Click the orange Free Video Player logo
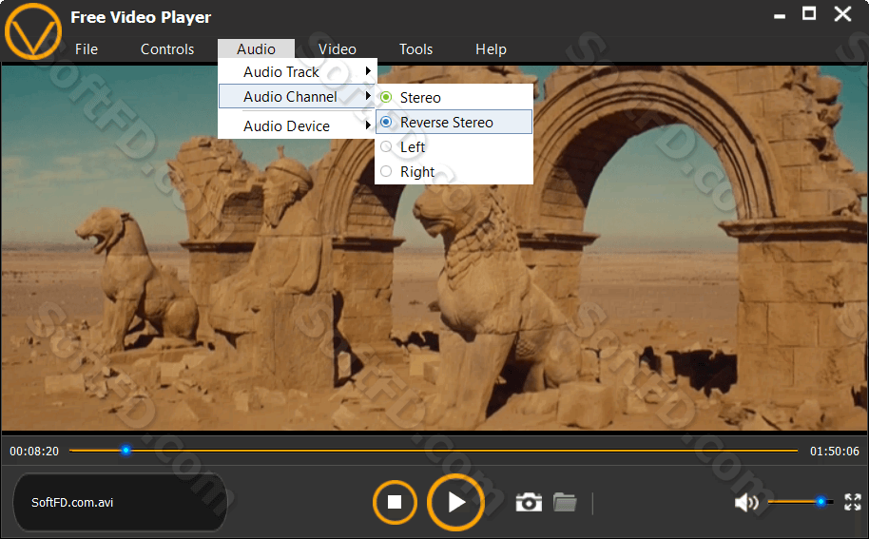869x539 pixels. point(33,31)
